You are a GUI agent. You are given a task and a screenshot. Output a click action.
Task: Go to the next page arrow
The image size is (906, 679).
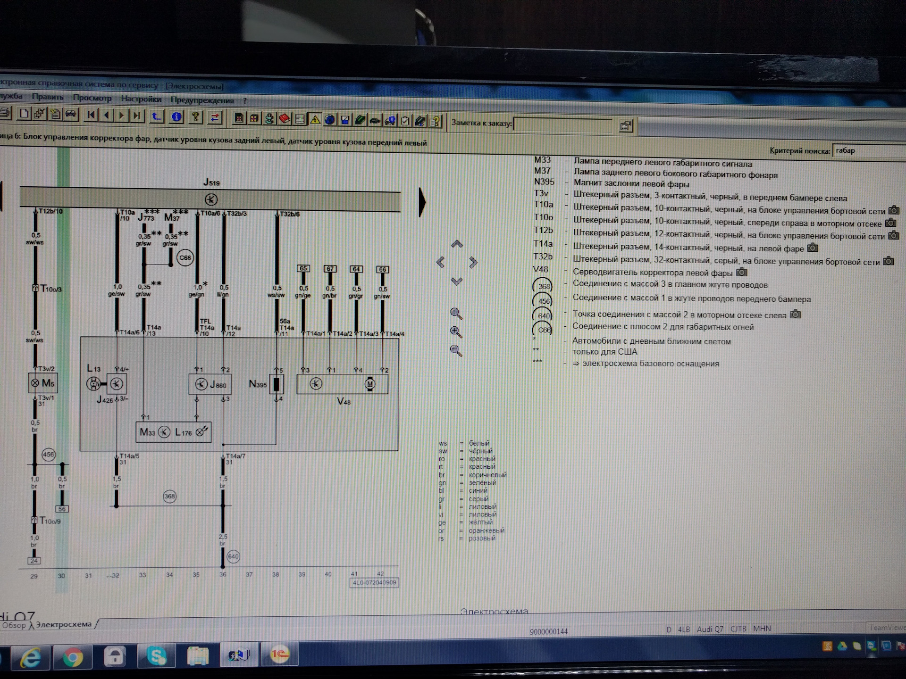pos(122,116)
